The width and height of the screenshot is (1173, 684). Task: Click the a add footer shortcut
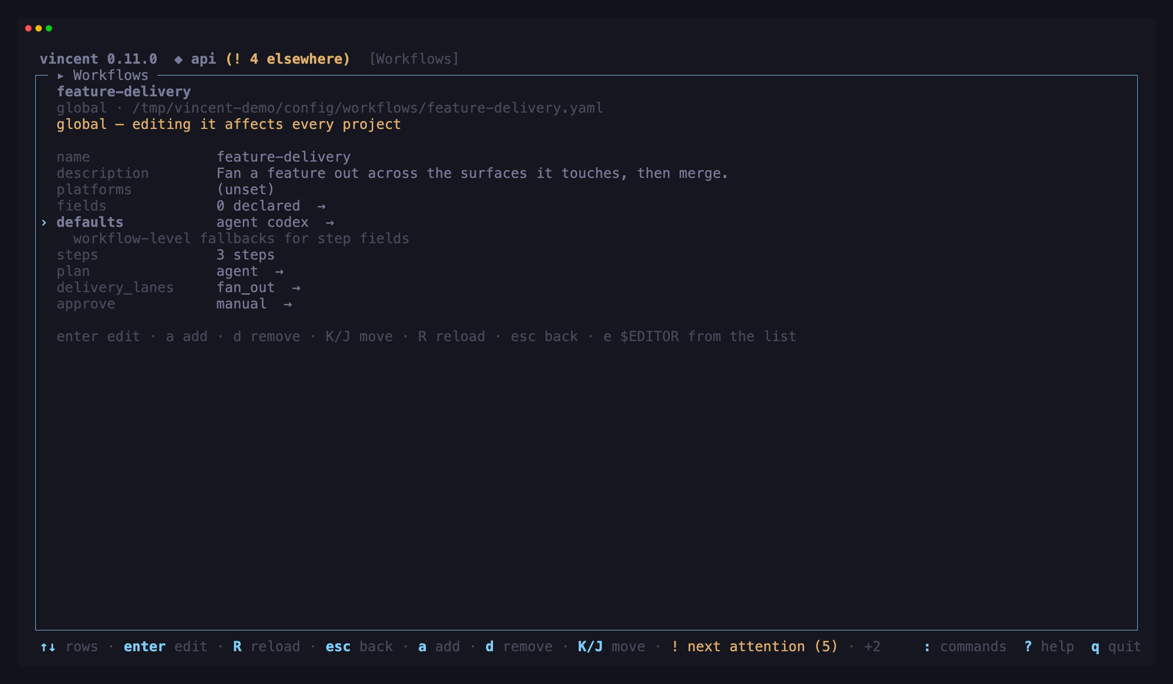pyautogui.click(x=439, y=647)
